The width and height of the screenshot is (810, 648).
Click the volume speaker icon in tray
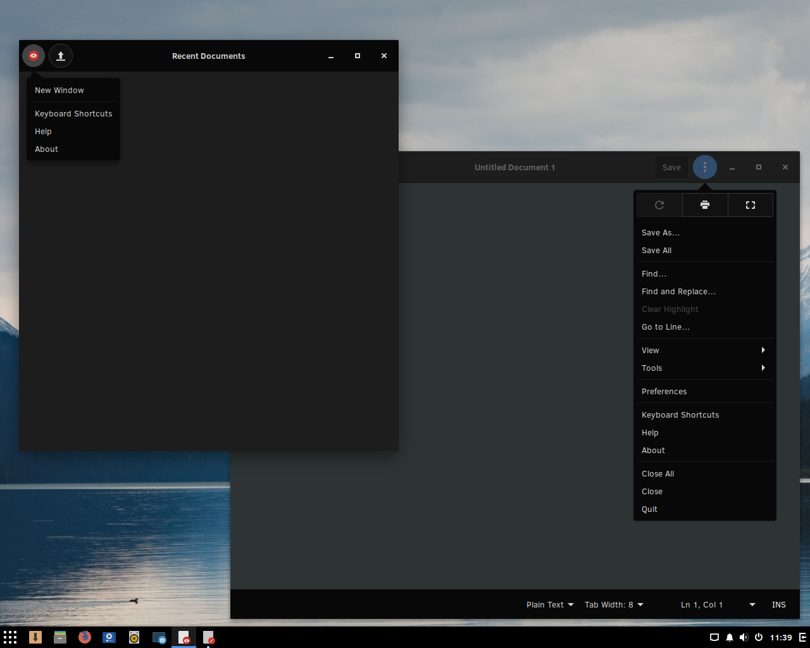click(744, 637)
